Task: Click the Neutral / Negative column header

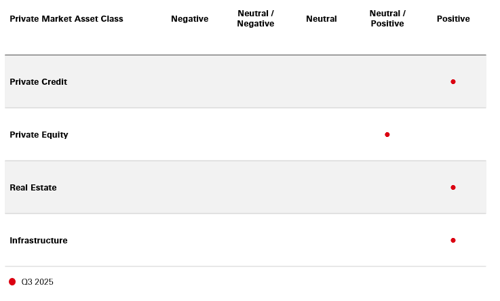Action: pos(256,19)
